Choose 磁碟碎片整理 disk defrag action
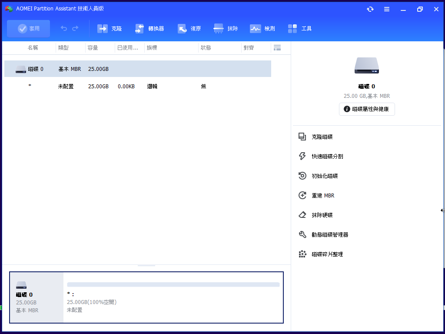 [x=327, y=254]
